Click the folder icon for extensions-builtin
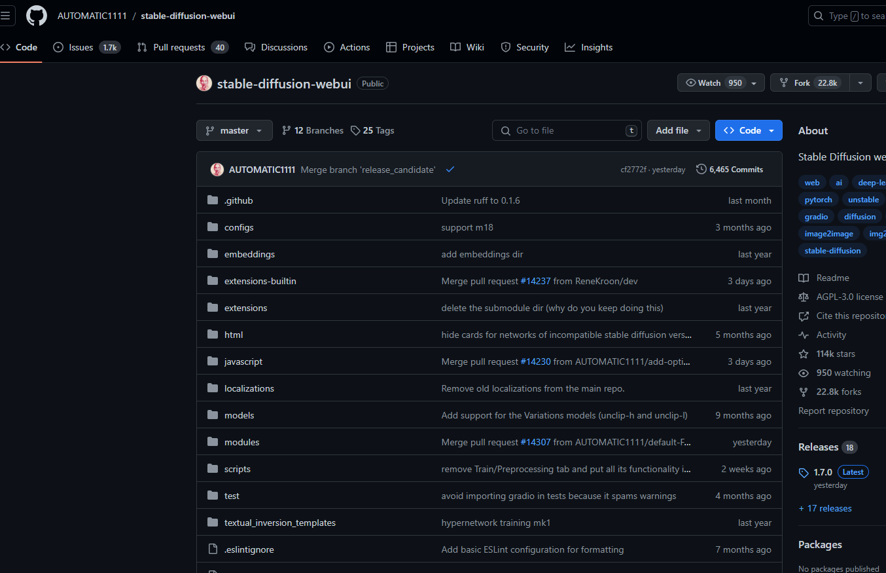The height and width of the screenshot is (573, 886). click(213, 281)
